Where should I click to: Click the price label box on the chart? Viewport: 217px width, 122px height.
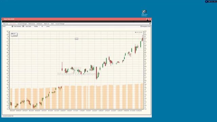tap(77, 39)
